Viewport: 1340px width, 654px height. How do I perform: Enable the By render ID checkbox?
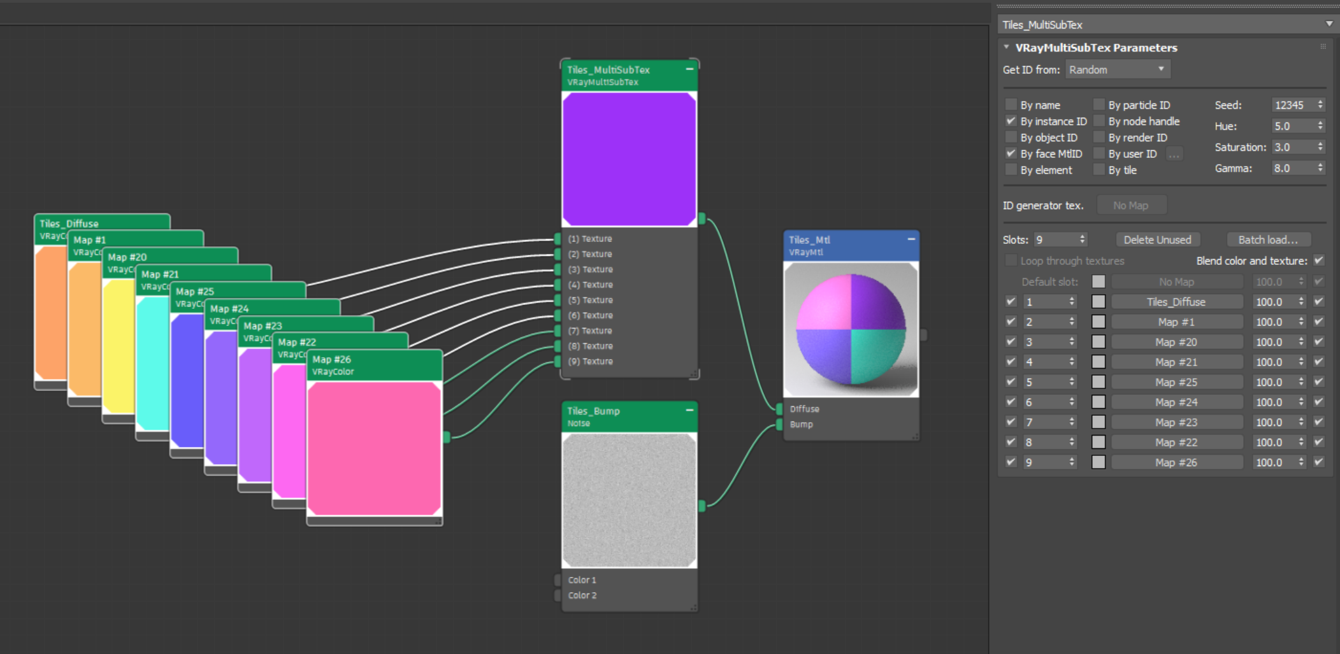[x=1099, y=137]
